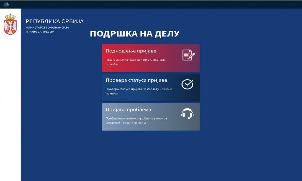Click the РЕПУБЛИКА СРБИЈА header text
Image resolution: width=302 pixels, height=181 pixels.
click(55, 21)
